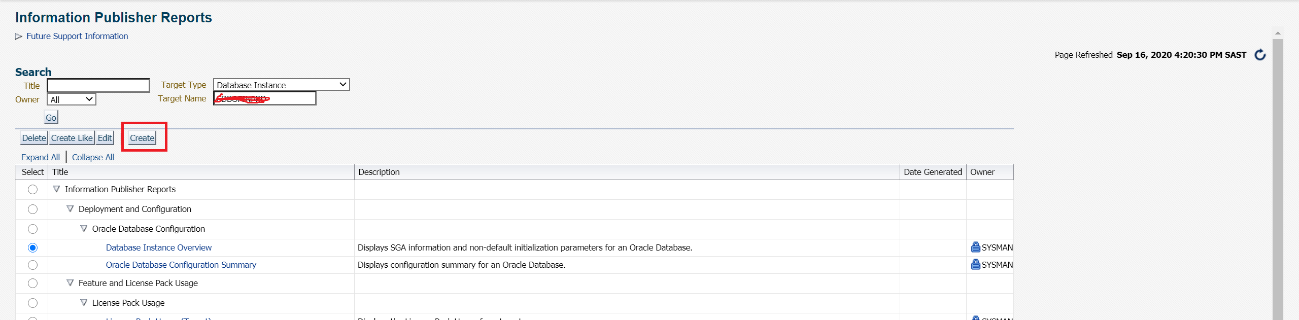The height and width of the screenshot is (320, 1299).
Task: Click the Create button
Action: click(x=142, y=138)
